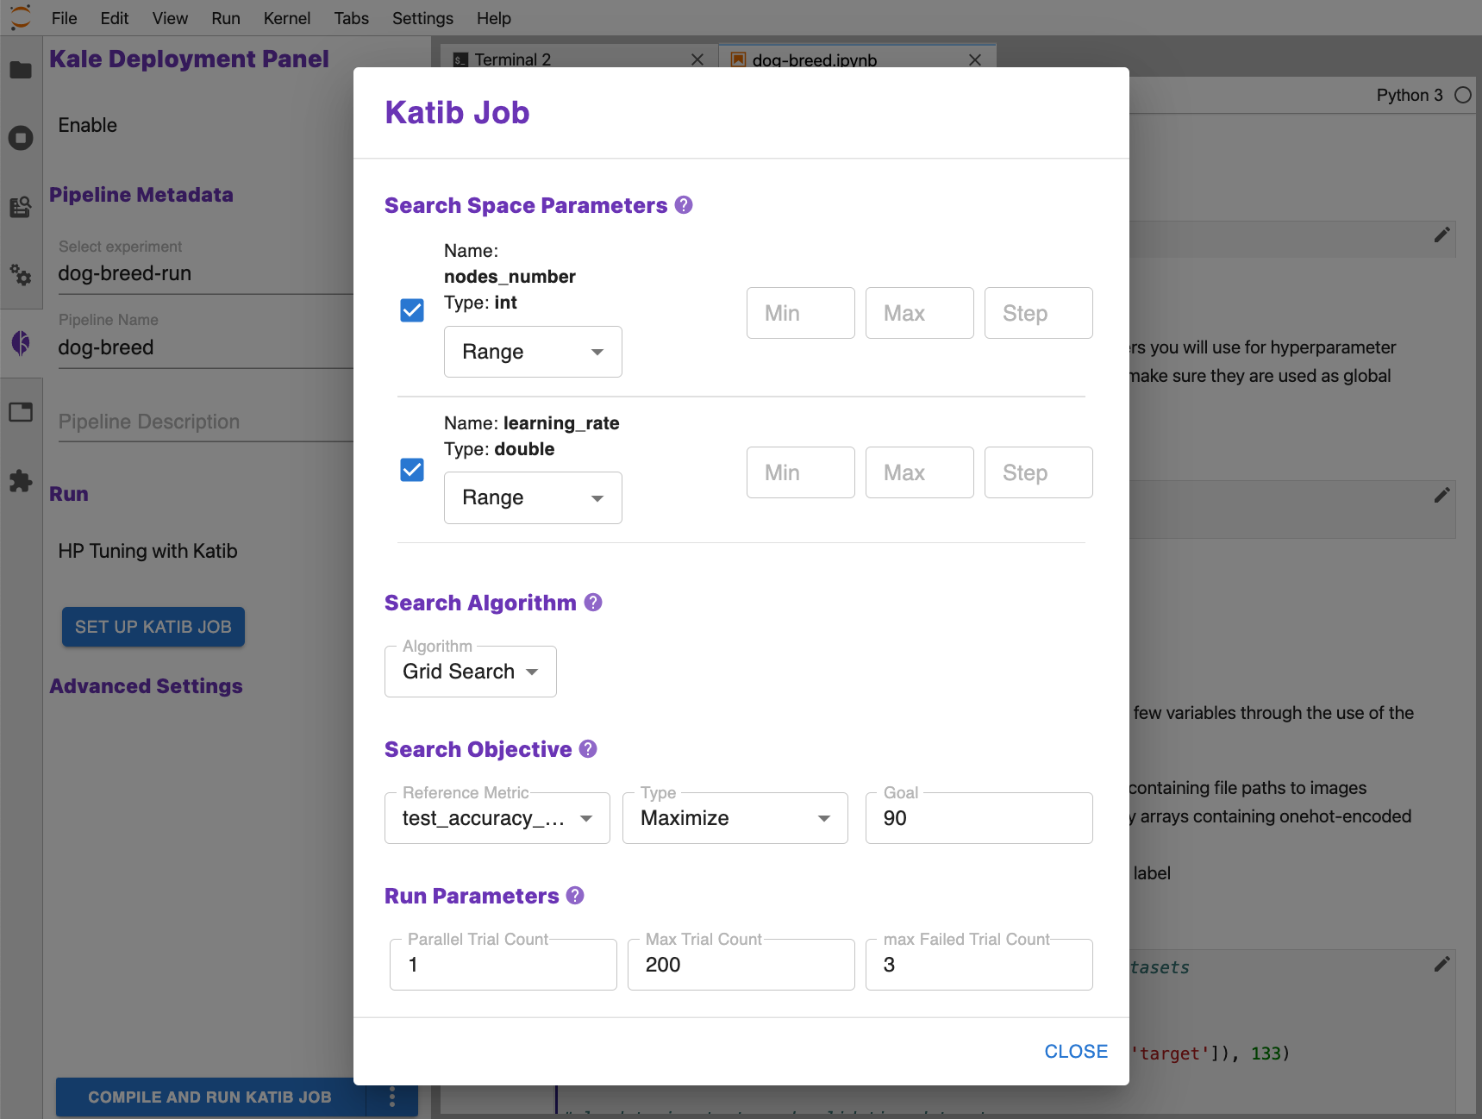Click the Python 3 kernel status circle
This screenshot has width=1482, height=1119.
tap(1463, 95)
